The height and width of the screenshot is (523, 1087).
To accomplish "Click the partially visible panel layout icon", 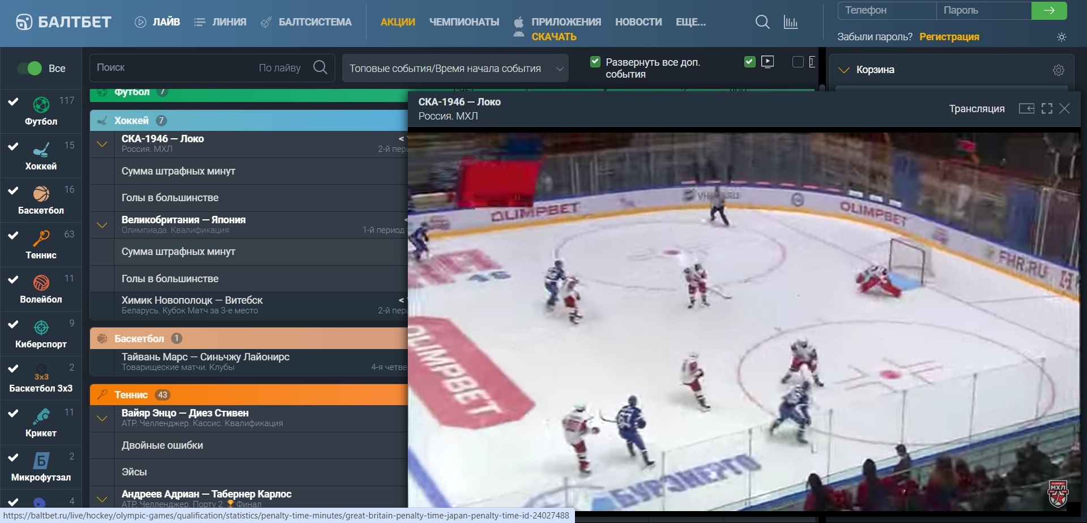I will tap(812, 62).
